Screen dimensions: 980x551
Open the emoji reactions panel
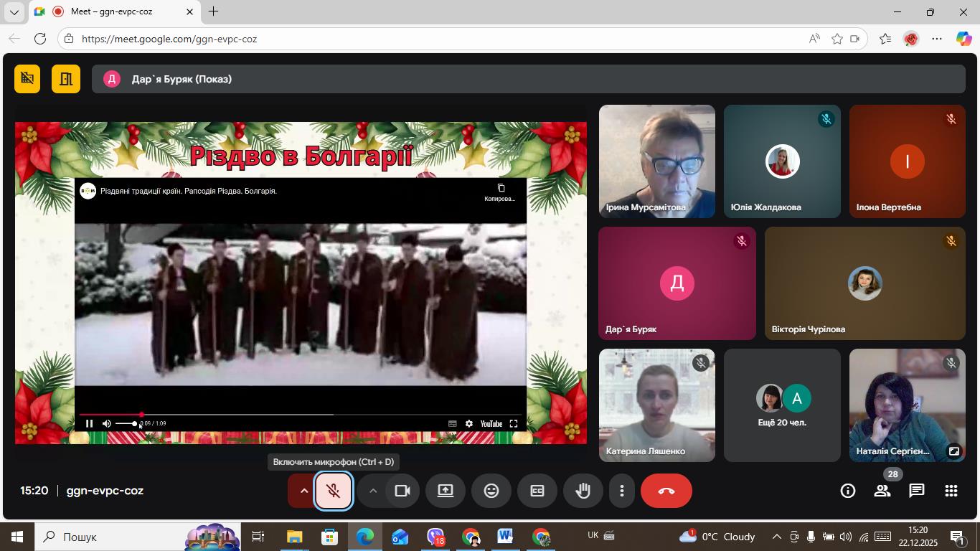click(491, 491)
